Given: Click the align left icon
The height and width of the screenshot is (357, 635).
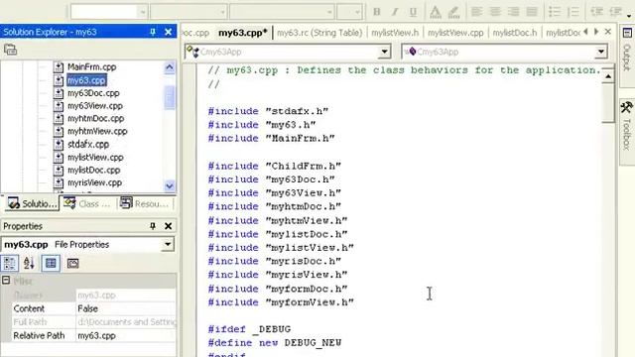Looking at the screenshot, I should (x=476, y=12).
